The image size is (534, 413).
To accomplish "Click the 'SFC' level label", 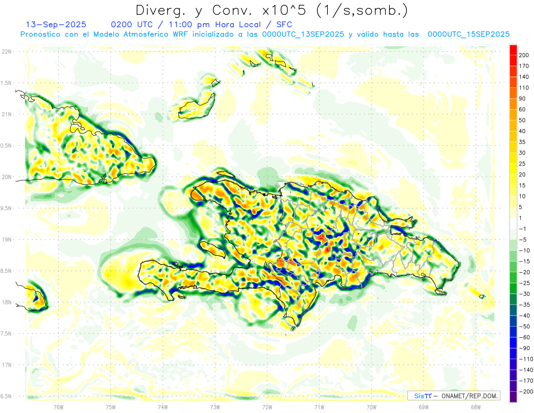I will [x=283, y=24].
